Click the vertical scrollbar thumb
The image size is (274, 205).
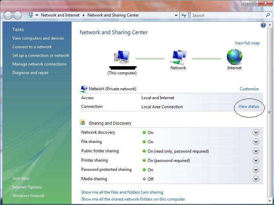[270, 112]
